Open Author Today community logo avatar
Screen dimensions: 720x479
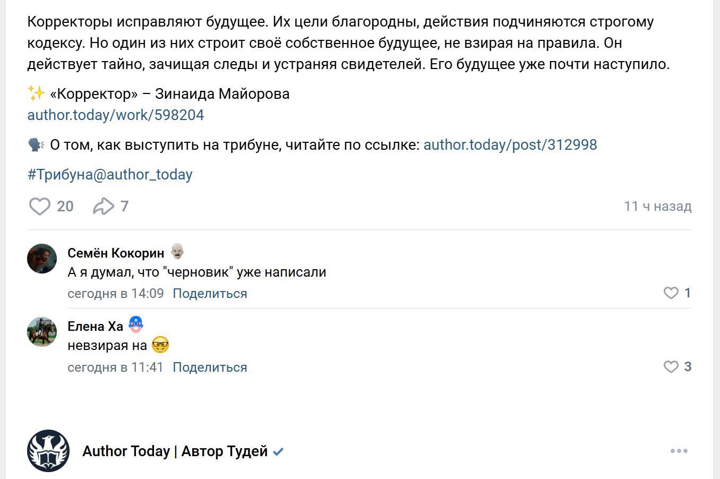(x=48, y=451)
